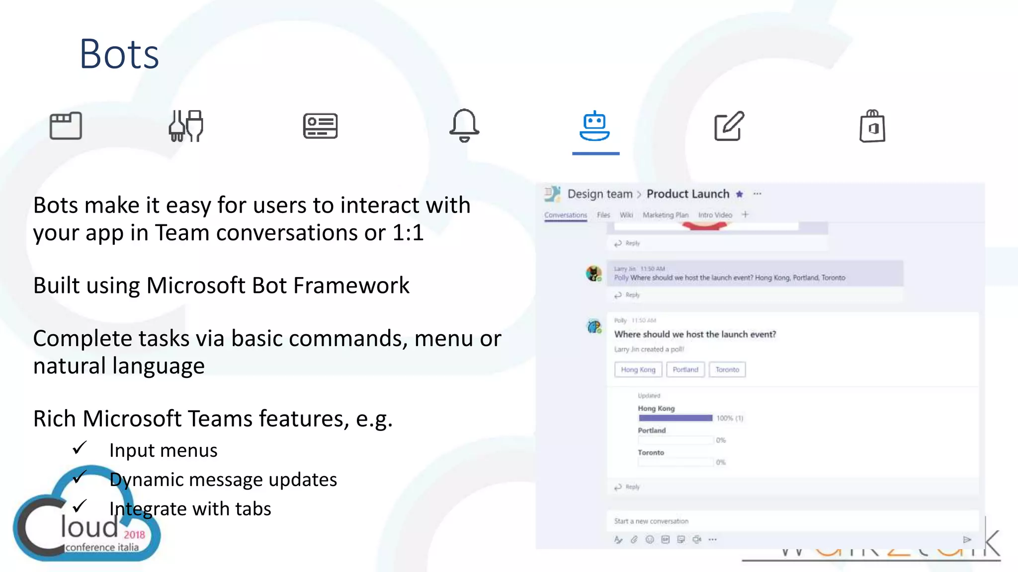The height and width of the screenshot is (572, 1018).
Task: Click the Start a new conversation box
Action: [792, 521]
